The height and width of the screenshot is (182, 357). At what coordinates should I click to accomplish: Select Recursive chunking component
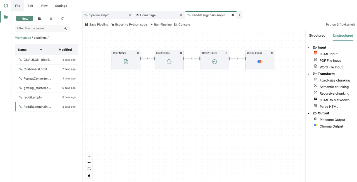tap(334, 93)
